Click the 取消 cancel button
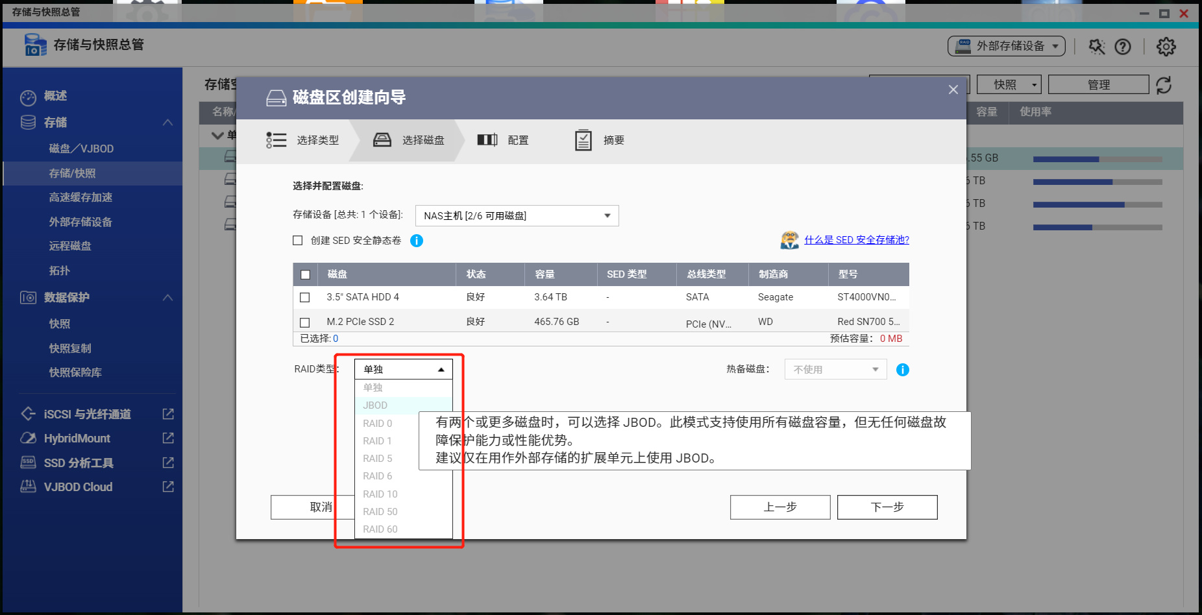Screen dimensions: 1202x615 (x=313, y=507)
